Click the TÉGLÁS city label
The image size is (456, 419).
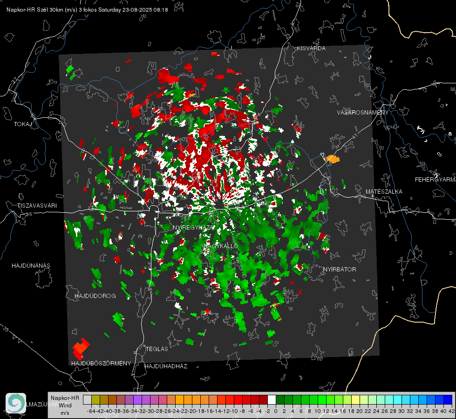[x=157, y=349]
